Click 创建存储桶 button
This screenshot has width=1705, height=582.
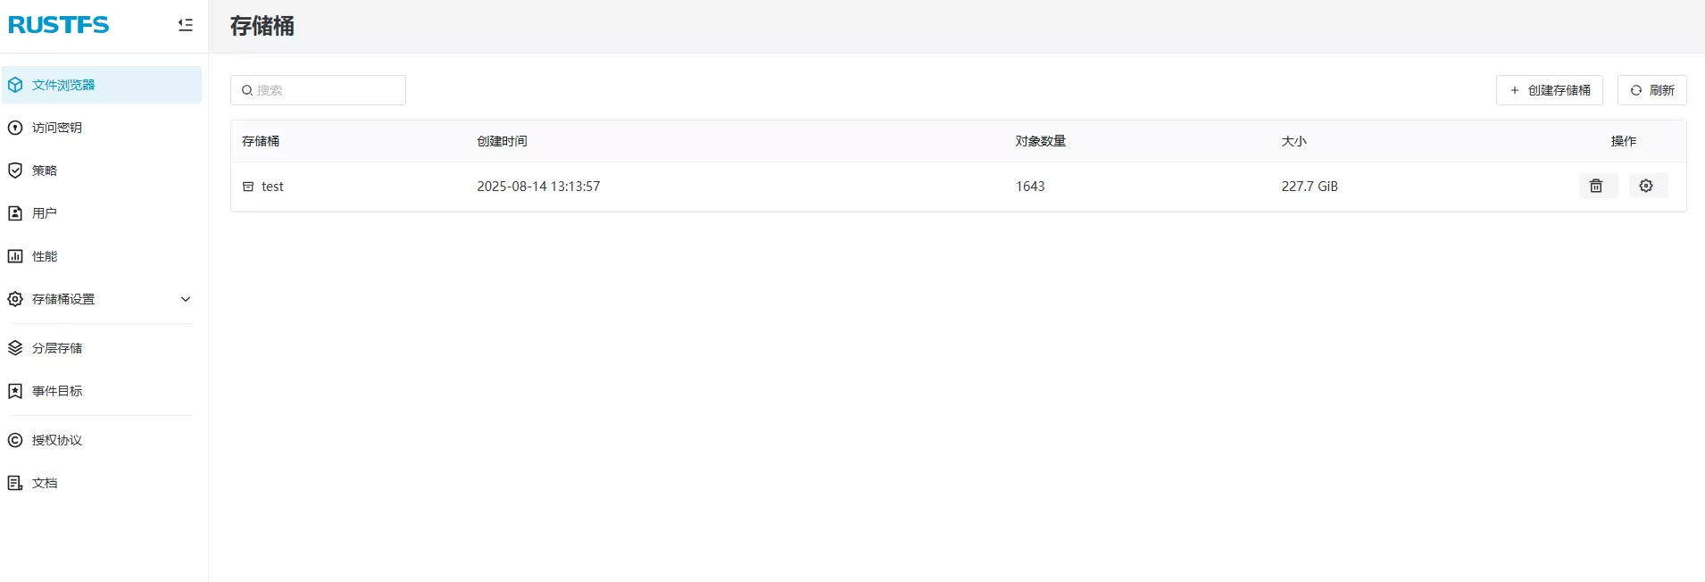pyautogui.click(x=1550, y=90)
